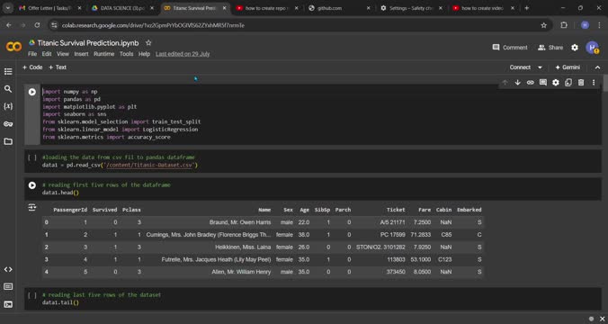Run the data1.head() cell
Viewport: 608px width, 324px height.
click(32, 185)
